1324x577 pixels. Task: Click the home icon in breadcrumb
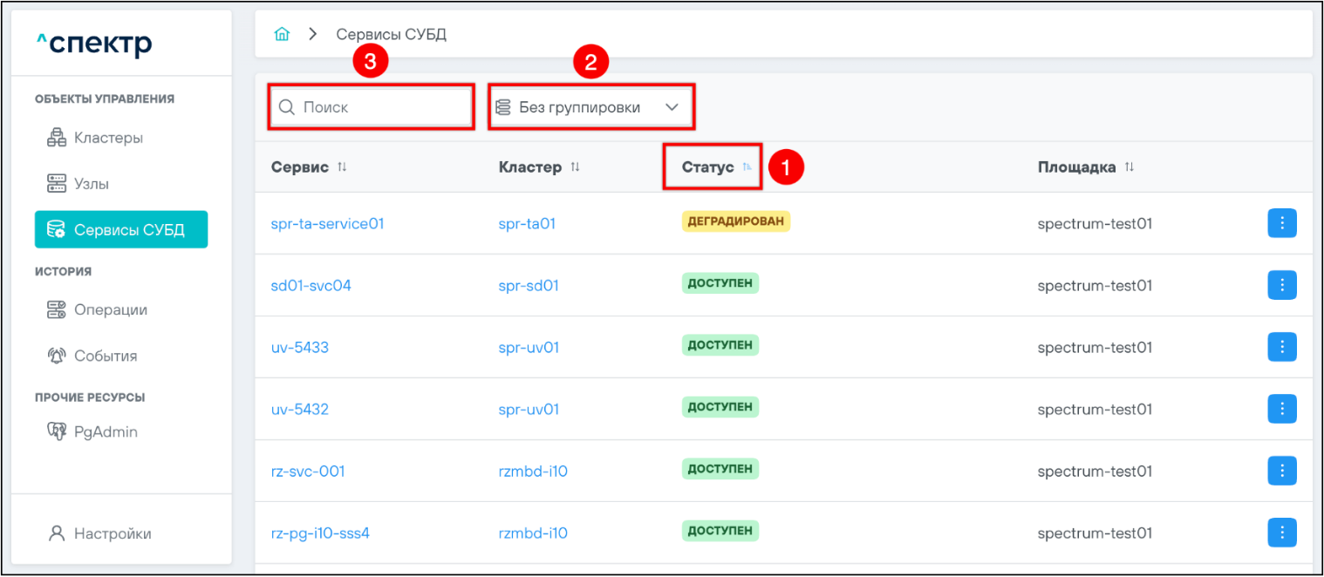282,35
